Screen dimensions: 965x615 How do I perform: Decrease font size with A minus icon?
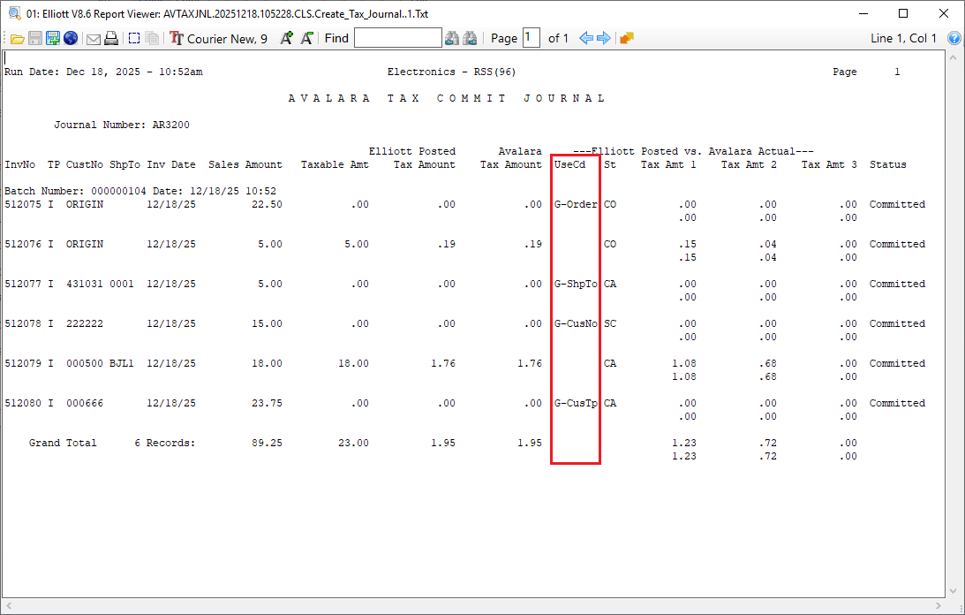[x=306, y=38]
